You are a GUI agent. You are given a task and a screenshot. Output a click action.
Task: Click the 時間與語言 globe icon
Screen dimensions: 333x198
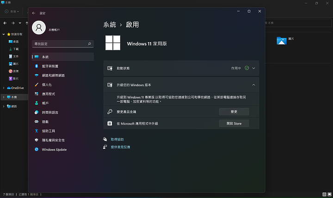[37, 112]
